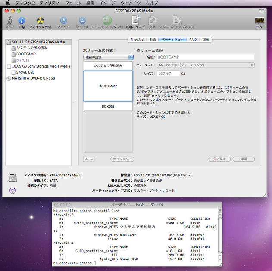Click the size field showing 167.67
The image size is (272, 271).
169,74
